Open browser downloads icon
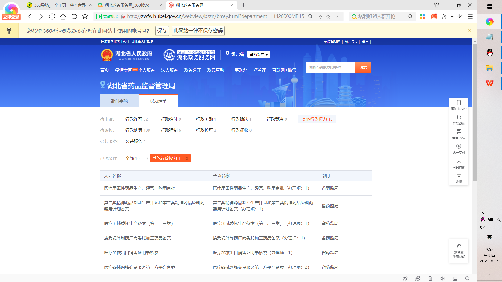Image resolution: width=502 pixels, height=282 pixels. 459,16
